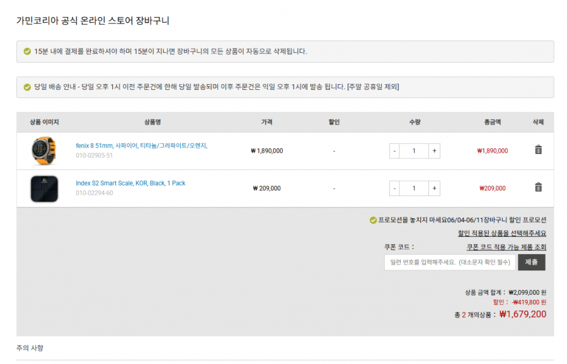Click the 총금액 column header
Image resolution: width=567 pixels, height=364 pixels.
(493, 122)
